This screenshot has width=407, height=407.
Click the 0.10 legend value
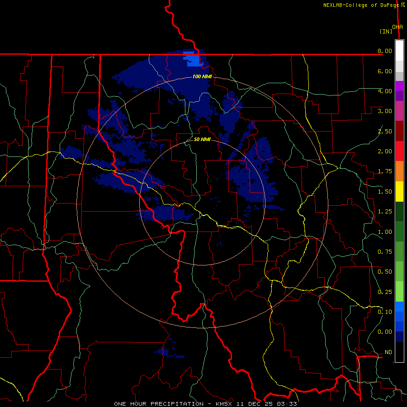[x=385, y=312]
